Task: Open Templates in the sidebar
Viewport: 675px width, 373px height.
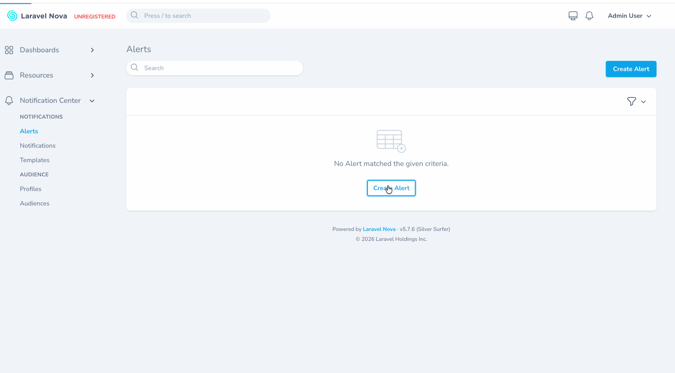Action: pyautogui.click(x=35, y=160)
